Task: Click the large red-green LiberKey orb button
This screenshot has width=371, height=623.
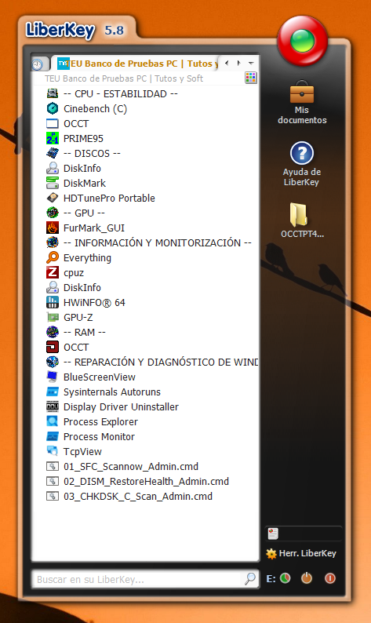Action: point(303,41)
